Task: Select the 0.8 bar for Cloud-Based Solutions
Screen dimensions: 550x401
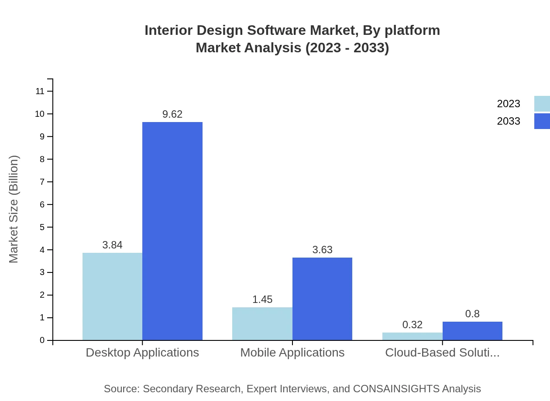Action: coord(472,331)
